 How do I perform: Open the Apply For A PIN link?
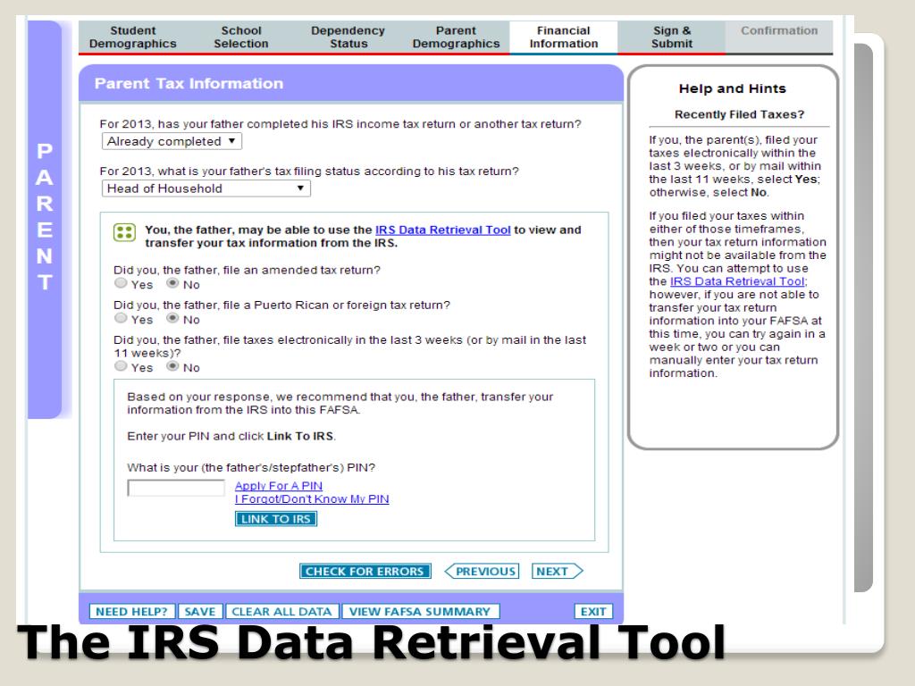click(x=279, y=486)
